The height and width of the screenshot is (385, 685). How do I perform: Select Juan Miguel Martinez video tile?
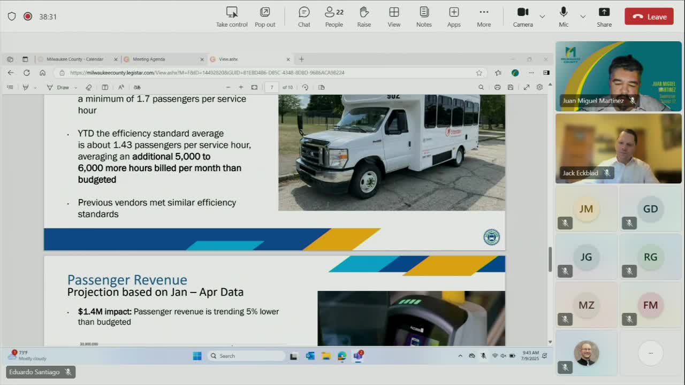tap(618, 76)
